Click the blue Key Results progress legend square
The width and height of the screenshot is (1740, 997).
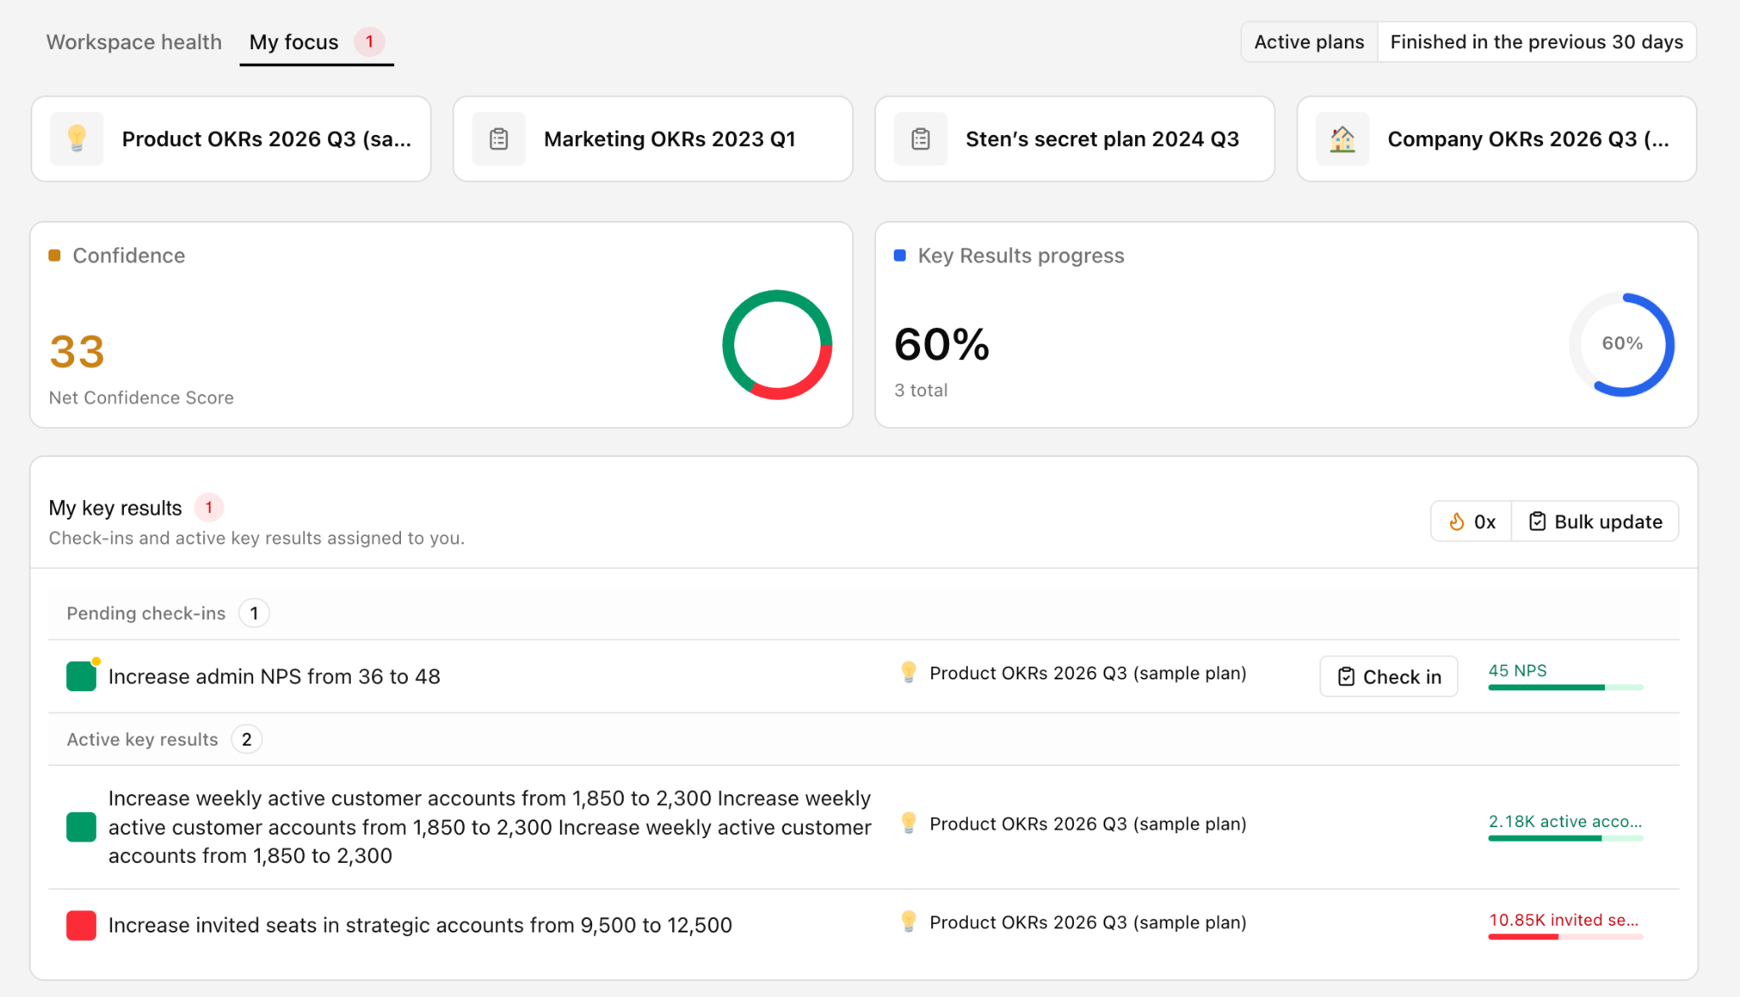click(x=900, y=256)
